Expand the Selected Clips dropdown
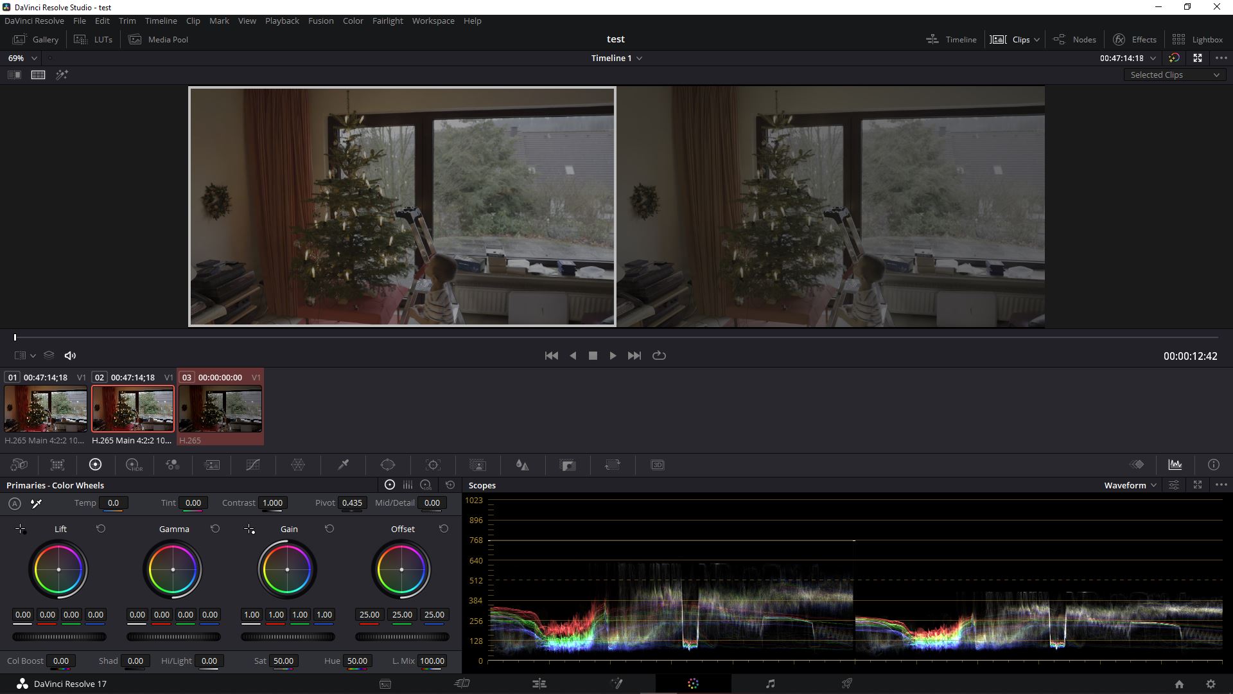1233x694 pixels. 1174,75
